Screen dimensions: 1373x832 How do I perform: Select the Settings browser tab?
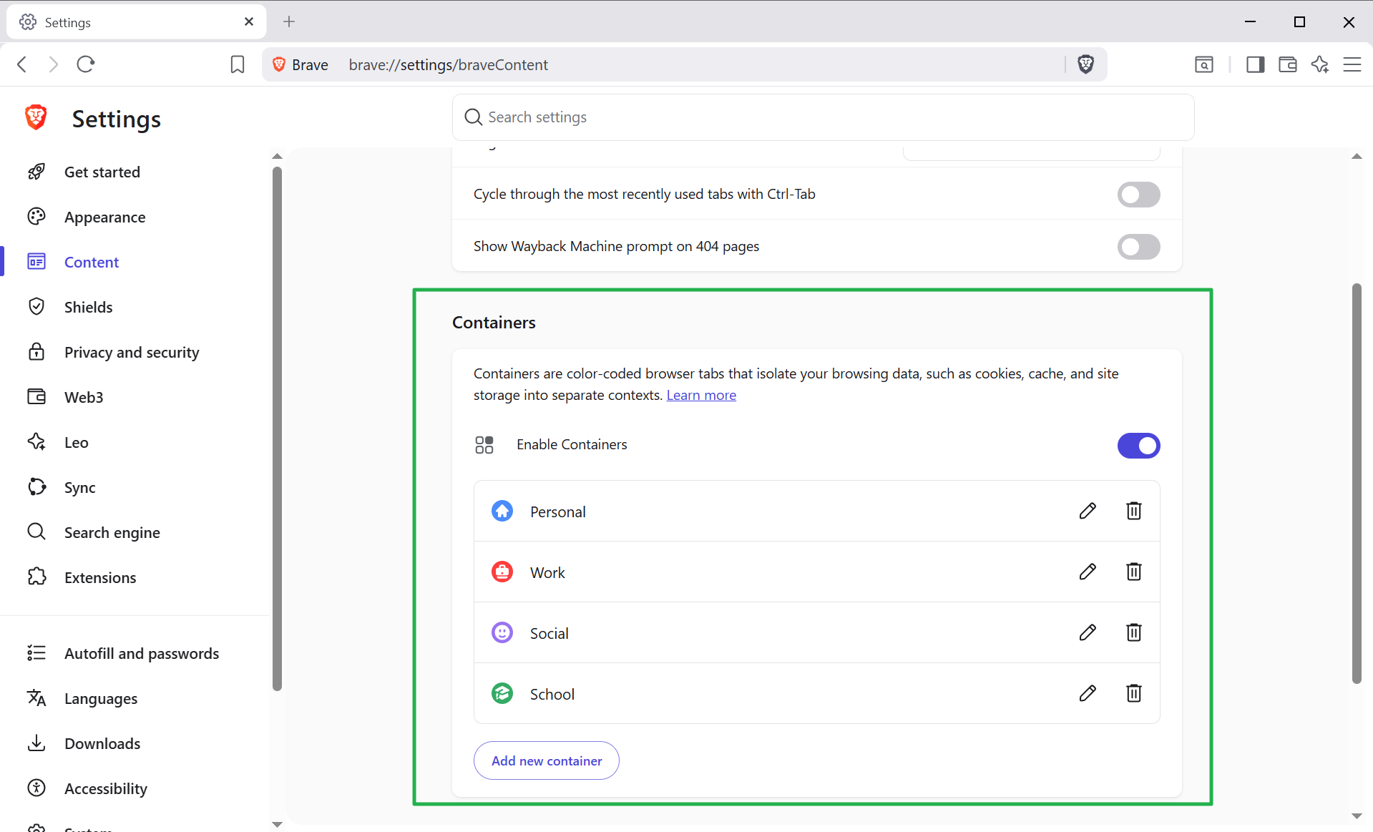pyautogui.click(x=136, y=21)
